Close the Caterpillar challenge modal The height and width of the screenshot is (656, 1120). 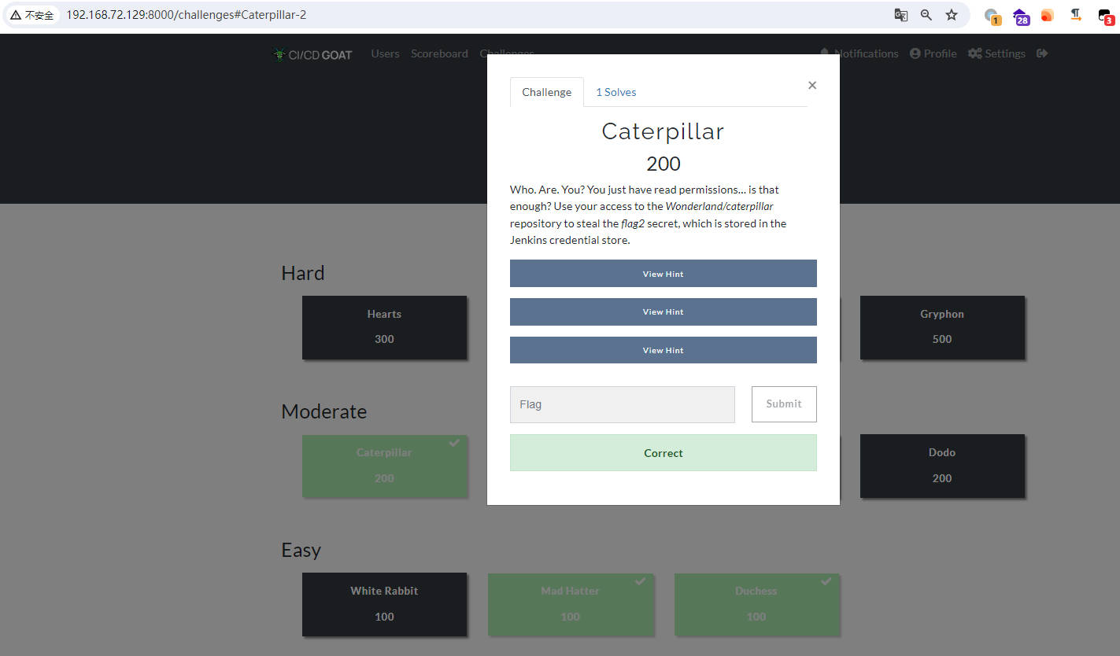812,85
